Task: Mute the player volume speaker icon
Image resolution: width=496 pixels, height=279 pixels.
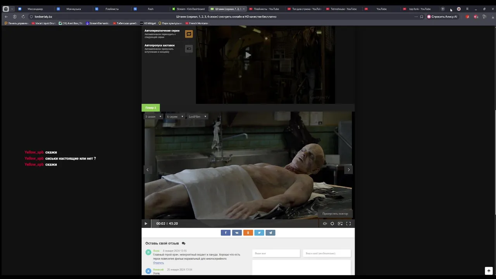Action: [325, 224]
